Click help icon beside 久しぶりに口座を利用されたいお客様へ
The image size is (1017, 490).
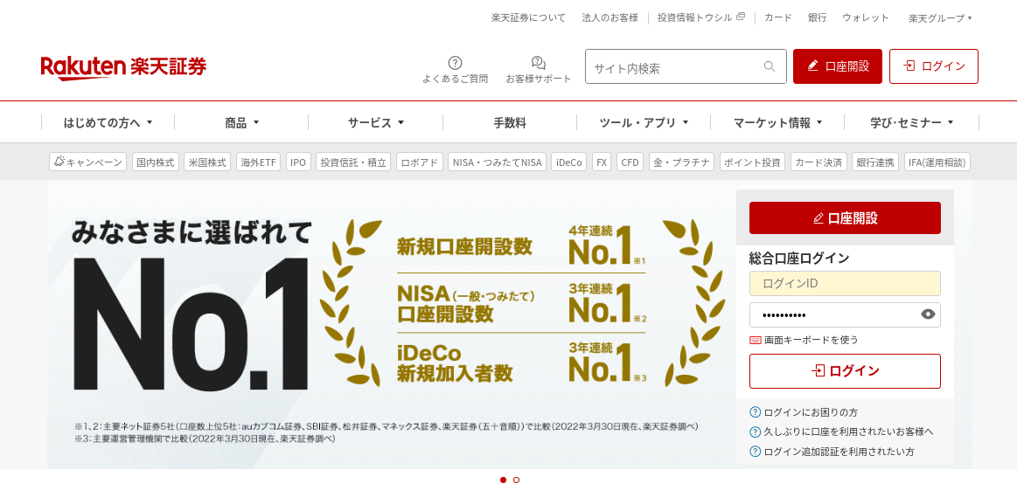point(755,431)
